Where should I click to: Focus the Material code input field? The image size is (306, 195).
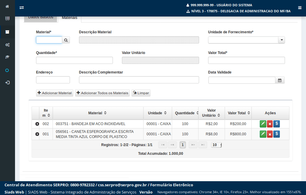pyautogui.click(x=49, y=40)
